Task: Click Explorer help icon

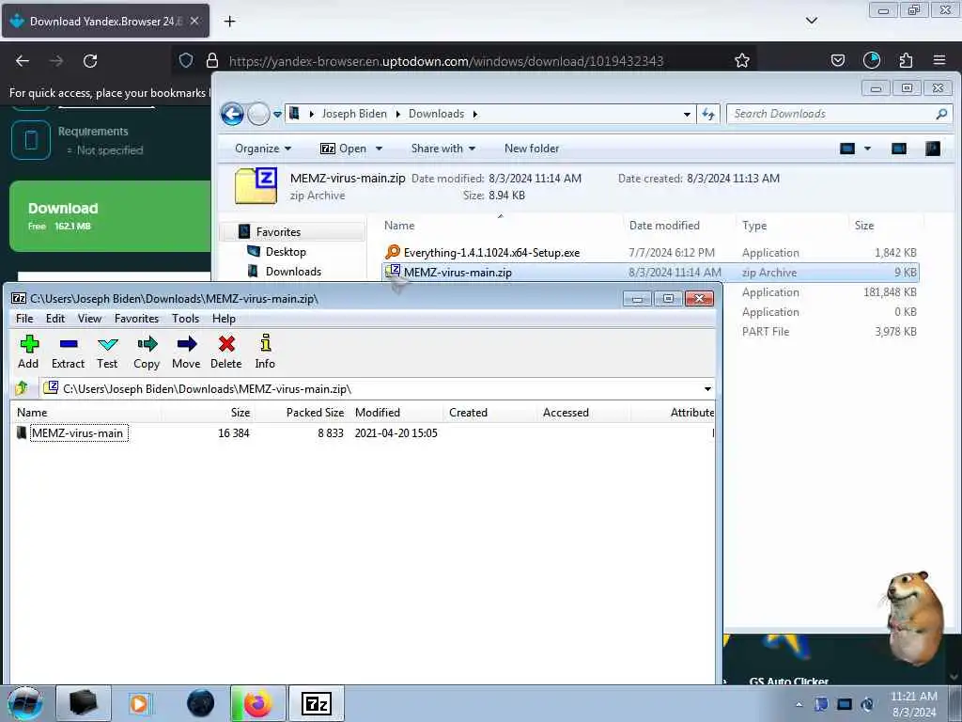Action: [x=933, y=149]
